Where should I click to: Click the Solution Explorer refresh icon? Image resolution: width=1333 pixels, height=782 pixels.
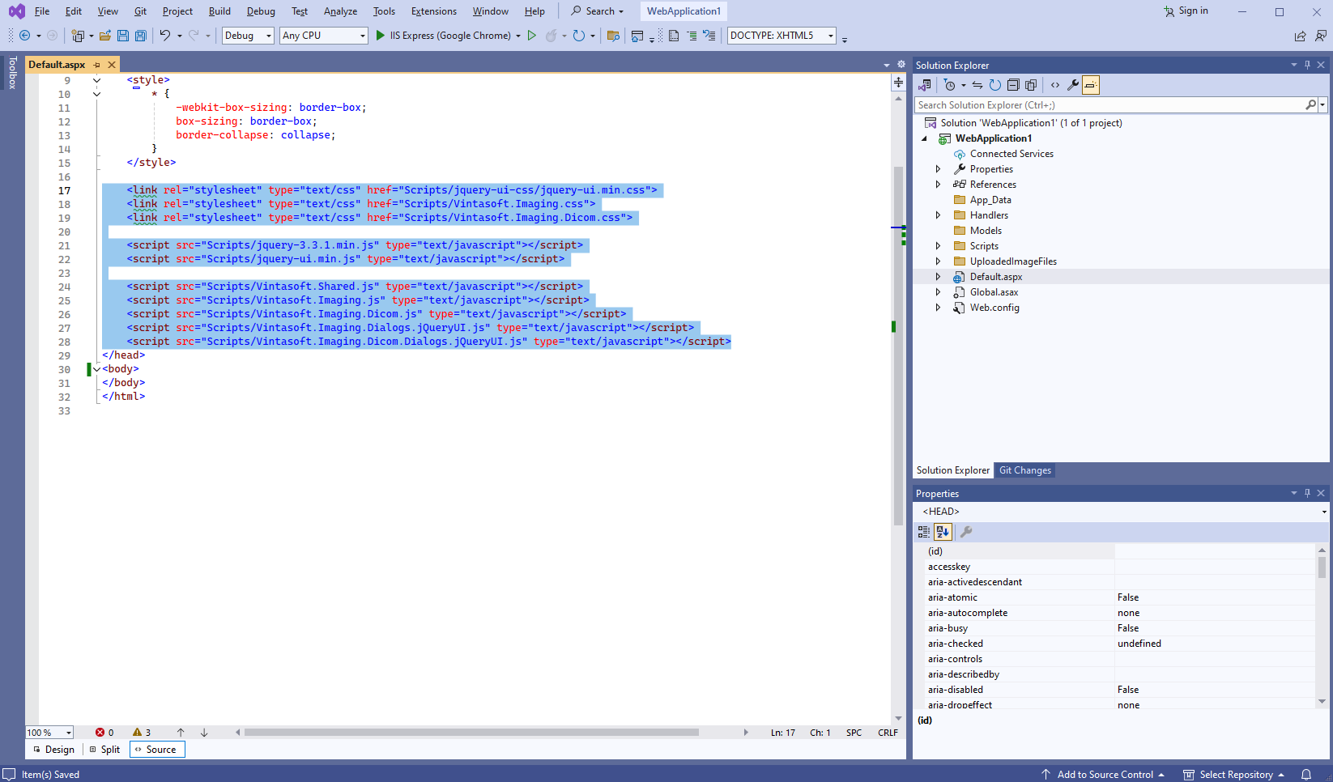click(x=995, y=85)
